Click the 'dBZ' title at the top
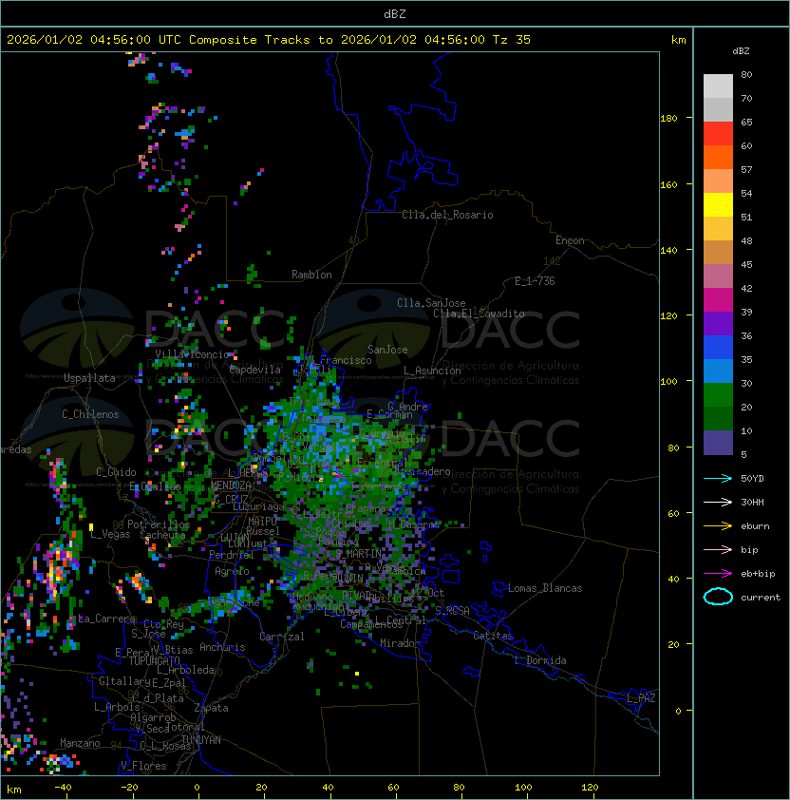The image size is (790, 800). (x=394, y=13)
